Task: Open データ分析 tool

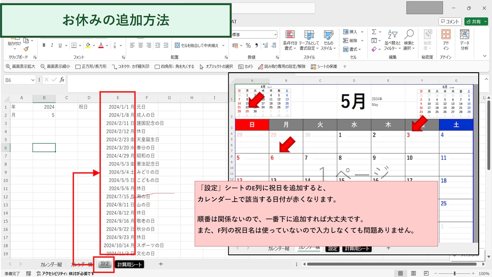Action: coord(465,40)
